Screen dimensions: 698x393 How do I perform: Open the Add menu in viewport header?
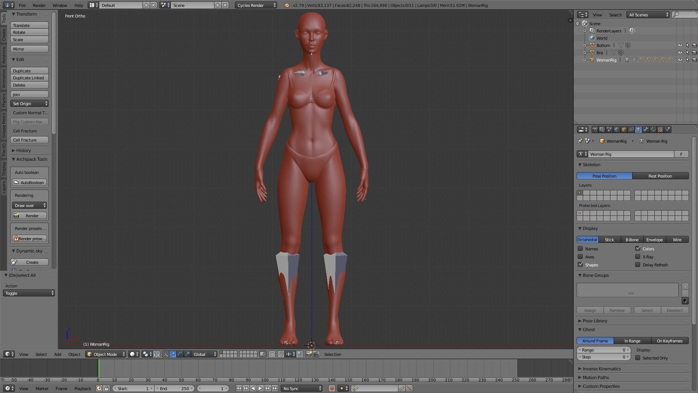(x=57, y=354)
